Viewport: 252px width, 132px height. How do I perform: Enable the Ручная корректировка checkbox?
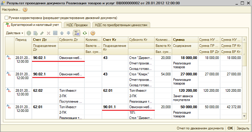pyautogui.click(x=6, y=18)
